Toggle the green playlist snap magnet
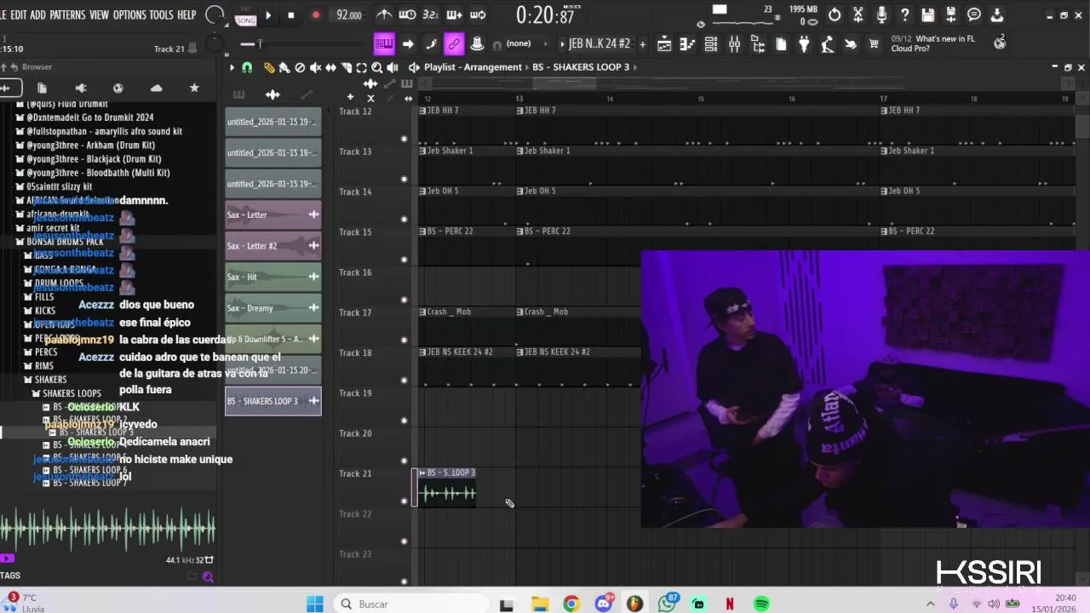This screenshot has height=613, width=1090. point(247,67)
